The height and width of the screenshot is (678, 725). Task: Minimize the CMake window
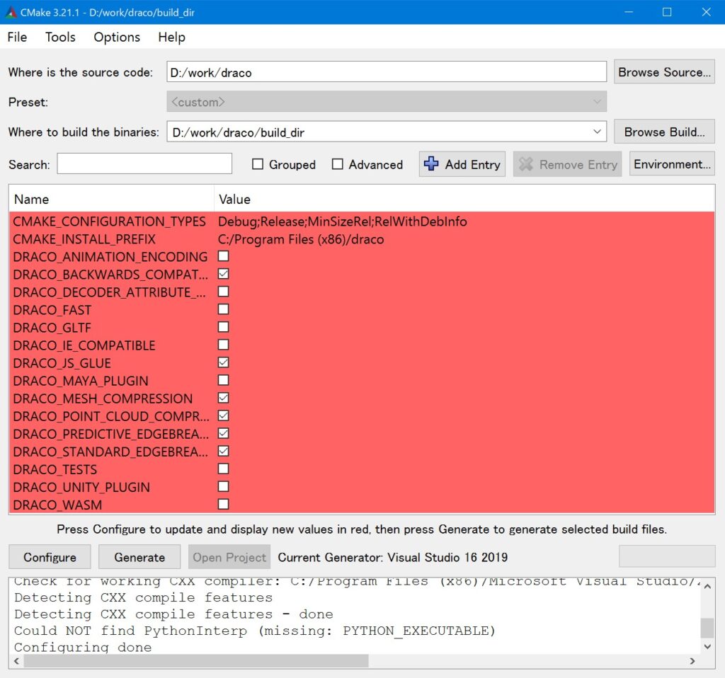pos(629,12)
